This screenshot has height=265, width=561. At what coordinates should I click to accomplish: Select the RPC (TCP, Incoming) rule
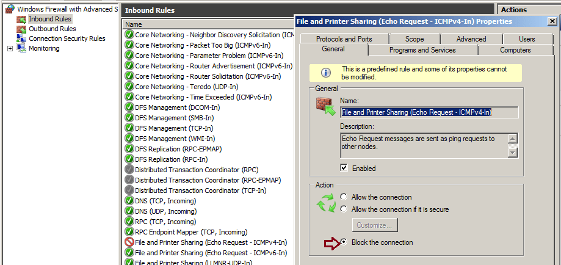click(x=165, y=222)
